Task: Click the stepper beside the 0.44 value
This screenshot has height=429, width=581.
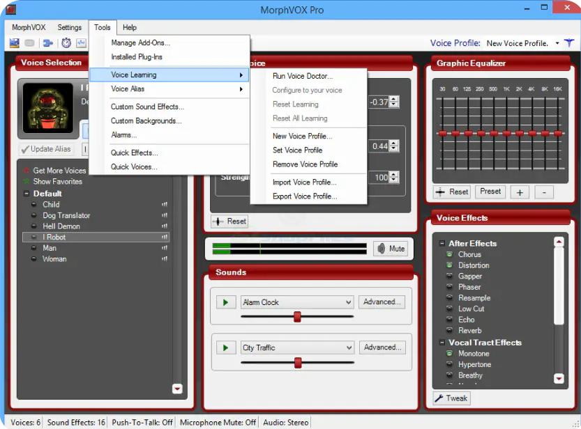Action: pos(394,146)
